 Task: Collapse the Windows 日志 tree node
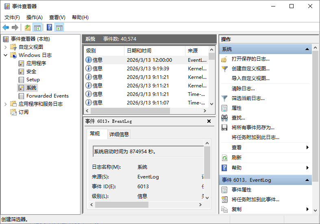(x=6, y=55)
